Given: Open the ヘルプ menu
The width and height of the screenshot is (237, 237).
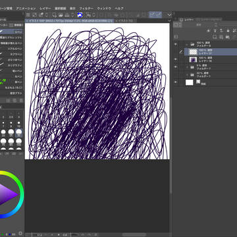Looking at the screenshot, I should point(119,9).
